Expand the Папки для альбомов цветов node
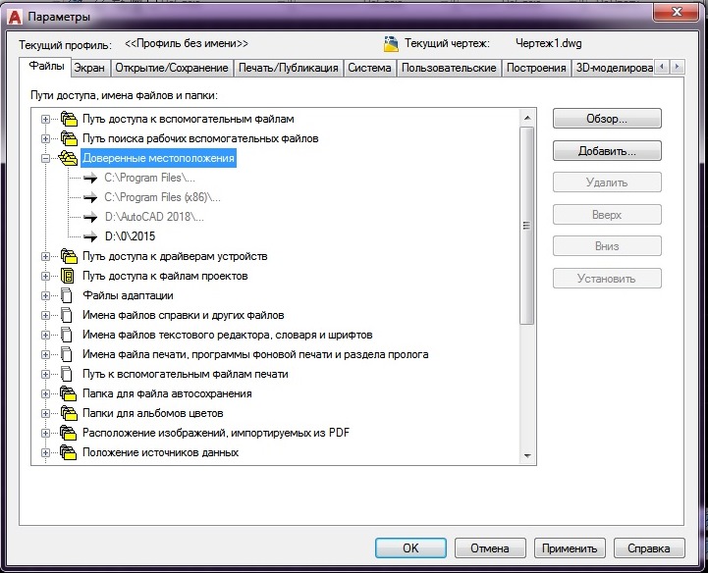This screenshot has height=573, width=708. (x=45, y=413)
